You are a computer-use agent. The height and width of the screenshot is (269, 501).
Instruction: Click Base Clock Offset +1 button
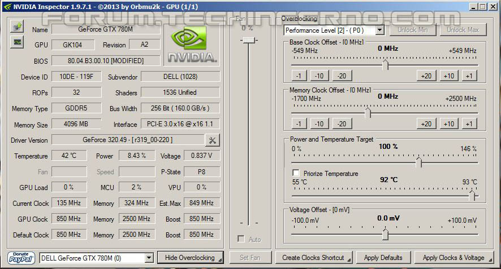[x=469, y=76]
